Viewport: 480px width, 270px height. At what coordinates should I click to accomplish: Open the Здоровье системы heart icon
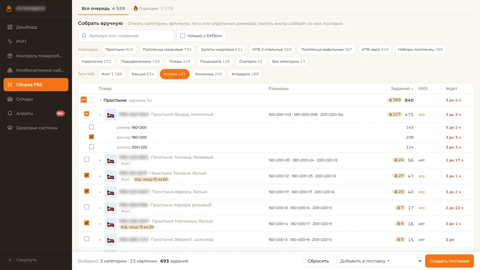[x=10, y=128]
